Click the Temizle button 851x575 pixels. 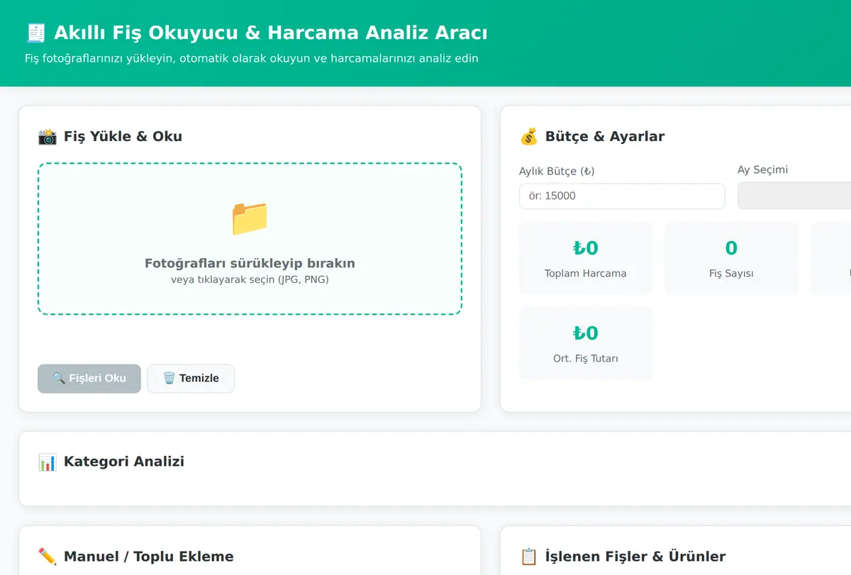point(191,379)
